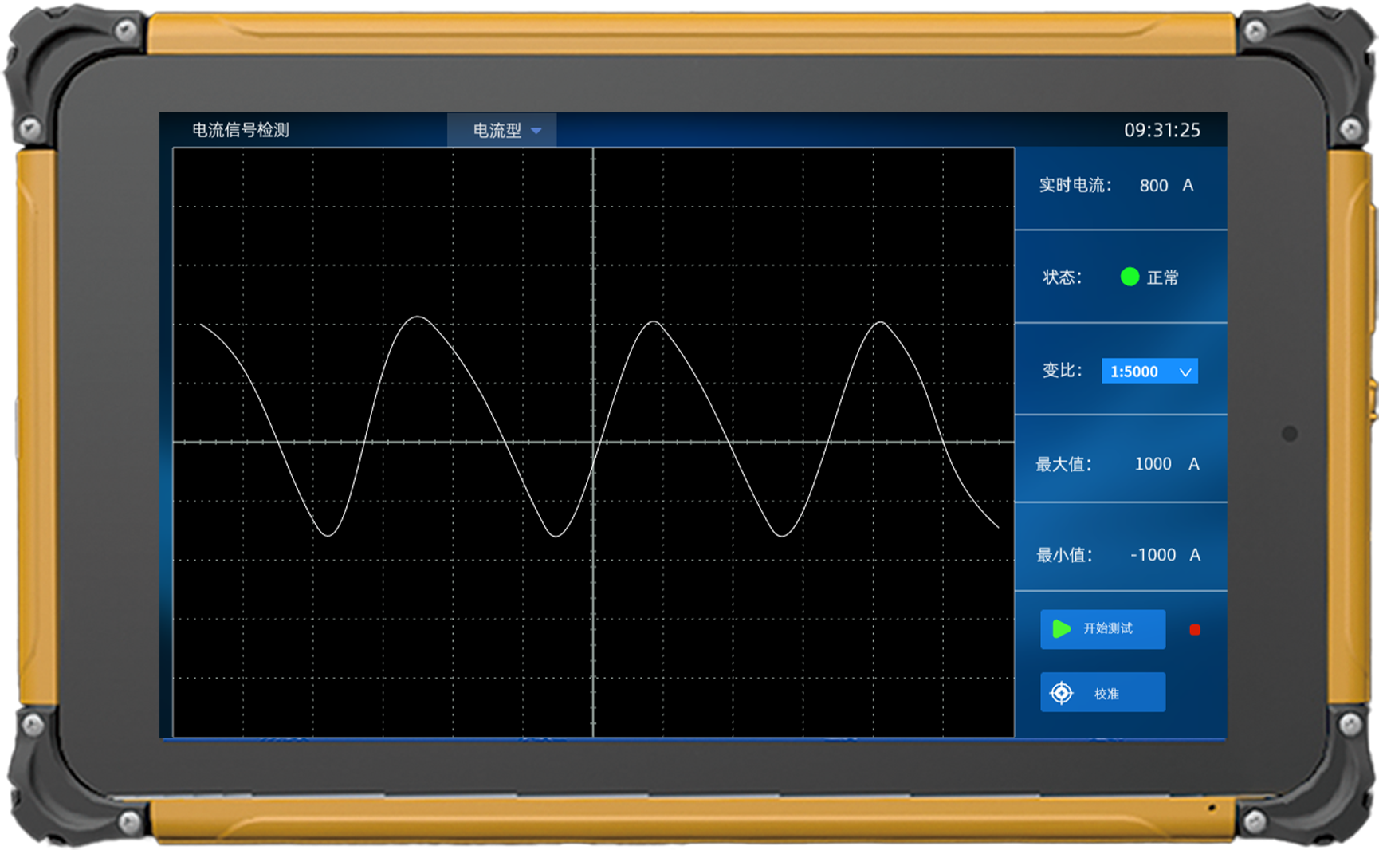
Task: Click the 电流信号检测 title text
Action: (241, 130)
